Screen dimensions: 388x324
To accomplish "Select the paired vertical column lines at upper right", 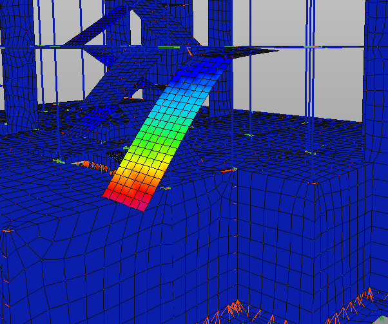I will pos(310,74).
